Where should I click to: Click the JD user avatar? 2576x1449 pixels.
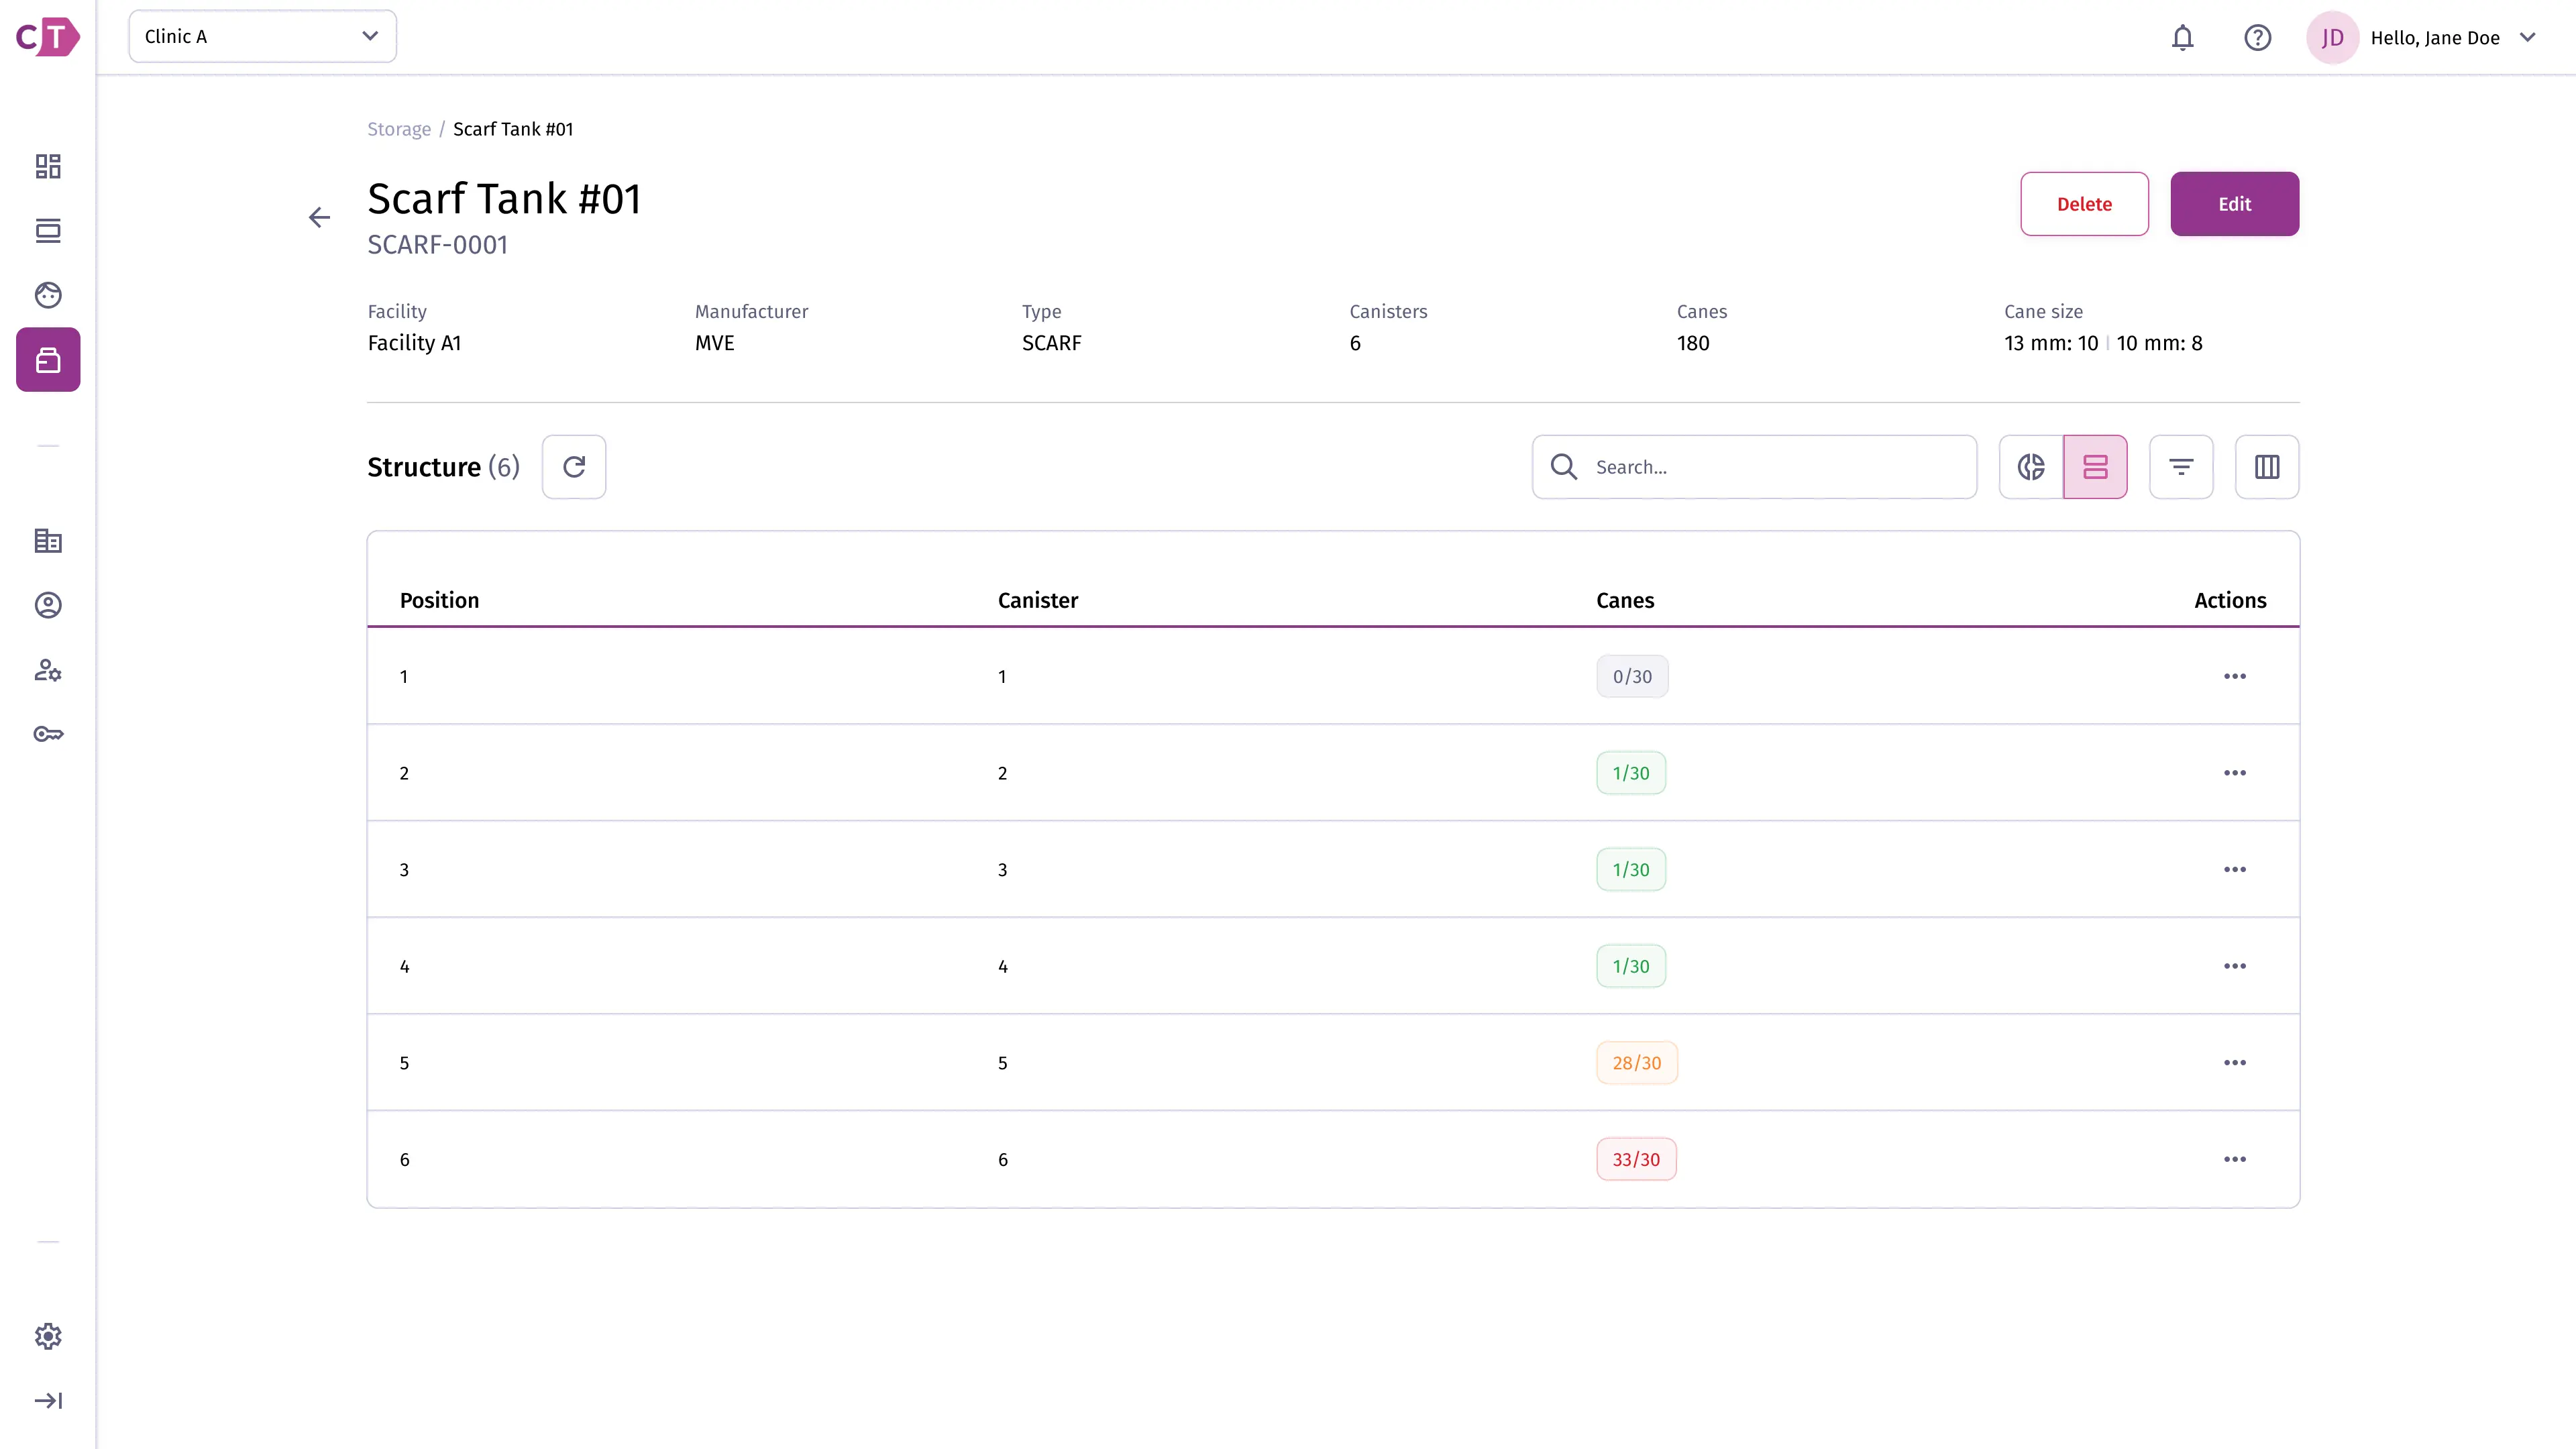tap(2333, 38)
